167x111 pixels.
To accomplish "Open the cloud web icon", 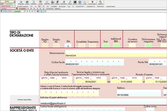I will tap(85, 2).
